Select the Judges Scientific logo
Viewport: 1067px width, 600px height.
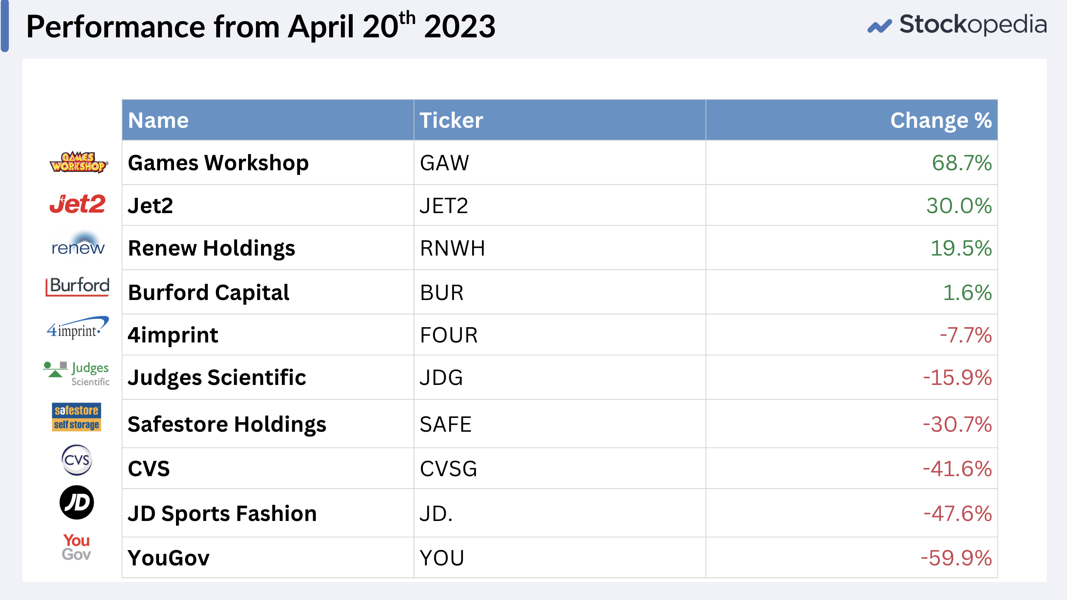[x=76, y=374]
